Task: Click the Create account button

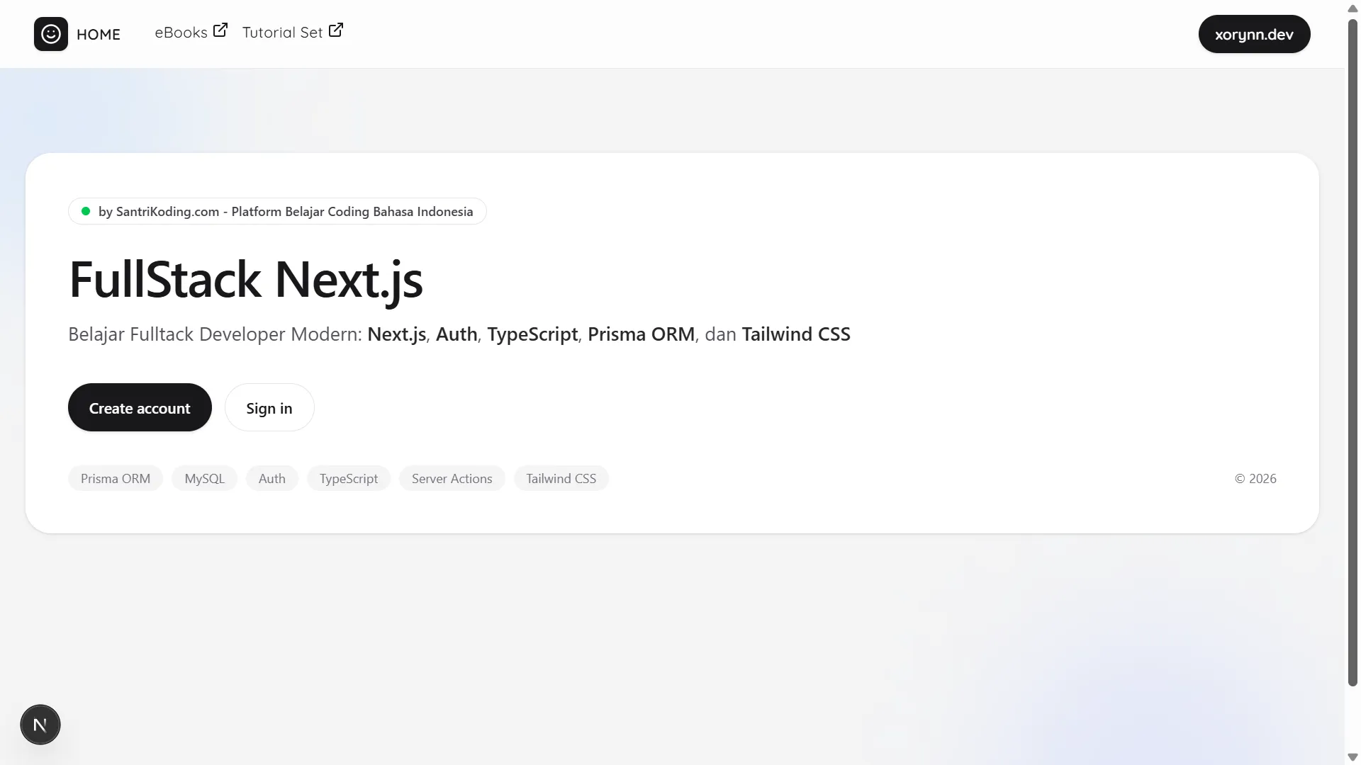Action: pos(140,407)
